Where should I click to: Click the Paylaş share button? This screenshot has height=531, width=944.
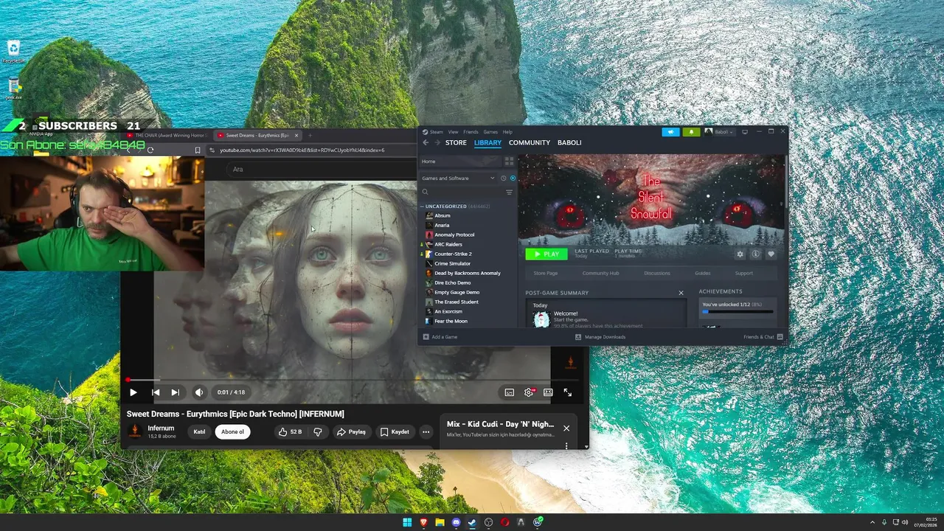pyautogui.click(x=351, y=431)
